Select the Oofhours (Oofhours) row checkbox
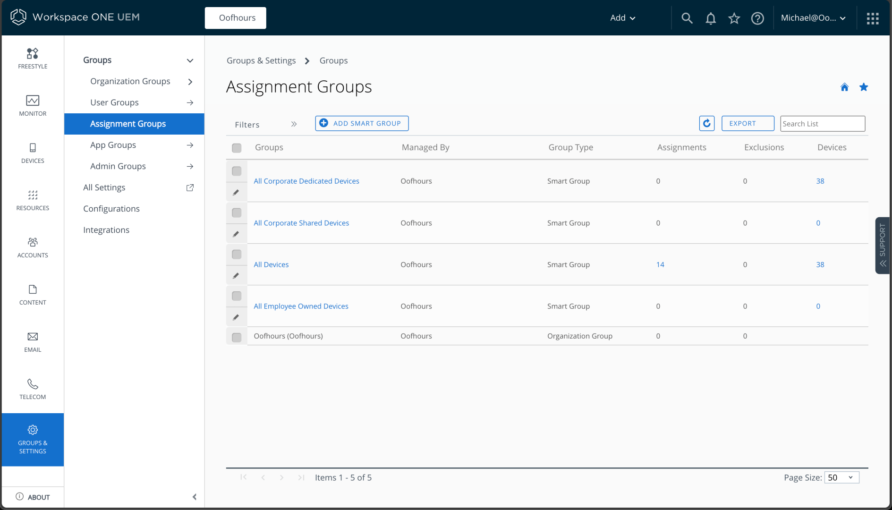The image size is (892, 510). (x=237, y=337)
